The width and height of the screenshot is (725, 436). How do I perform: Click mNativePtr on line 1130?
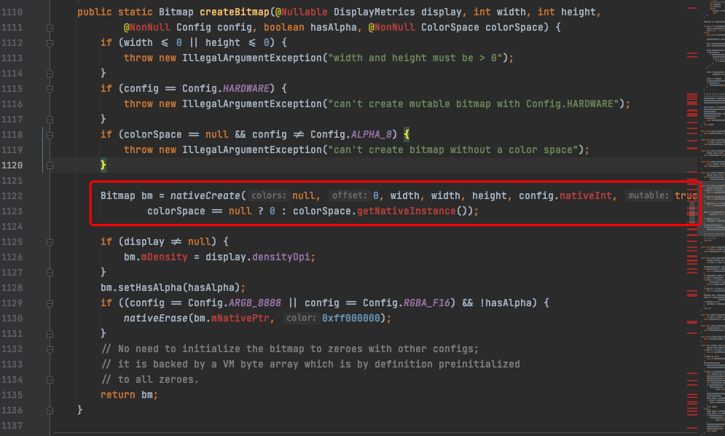240,318
